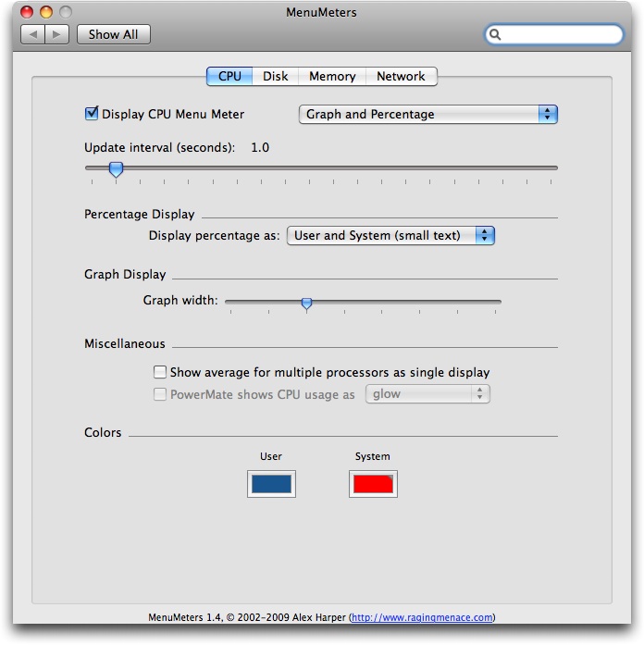Click the Colors section heading
Image resolution: width=644 pixels, height=645 pixels.
(103, 432)
